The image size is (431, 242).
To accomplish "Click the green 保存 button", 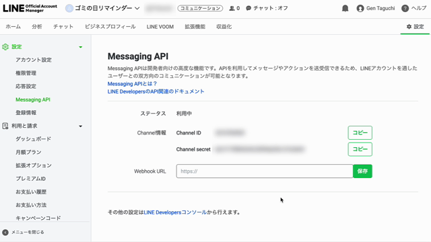I will 362,171.
